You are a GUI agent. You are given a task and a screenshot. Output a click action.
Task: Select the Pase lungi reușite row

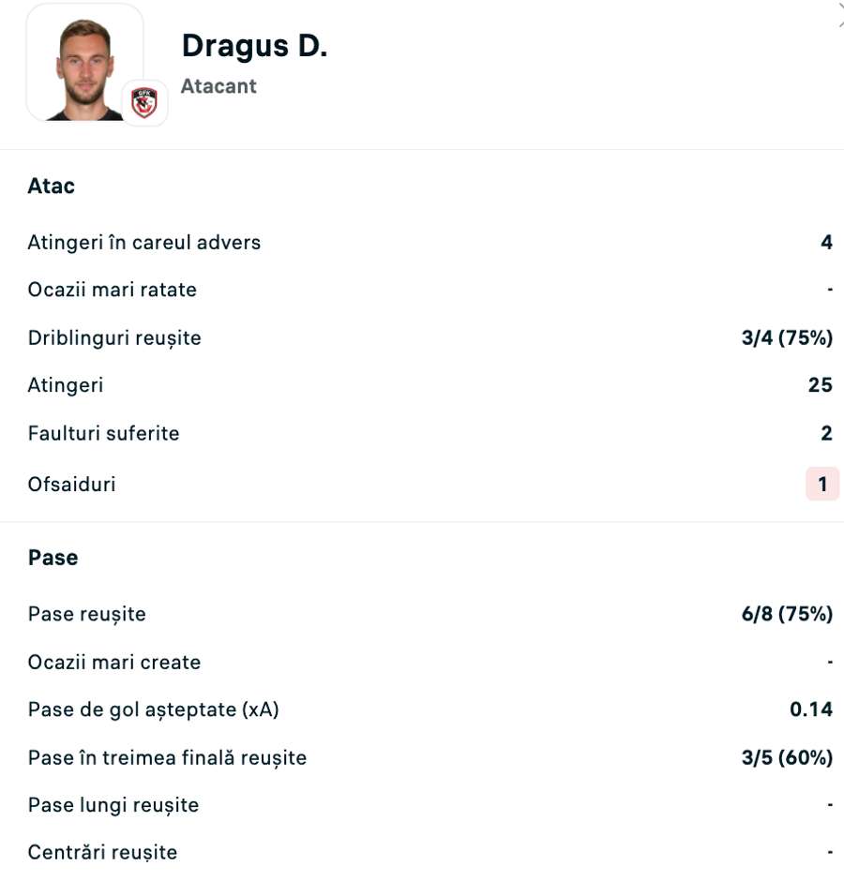click(113, 805)
